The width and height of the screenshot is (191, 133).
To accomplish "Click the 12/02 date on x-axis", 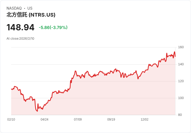I will pos(145,120).
